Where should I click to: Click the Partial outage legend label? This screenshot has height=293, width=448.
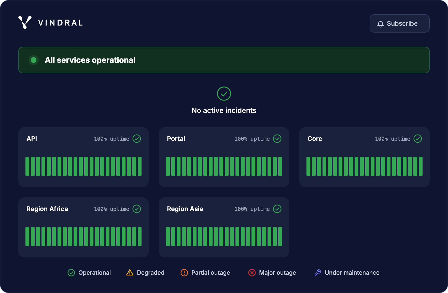pos(211,273)
